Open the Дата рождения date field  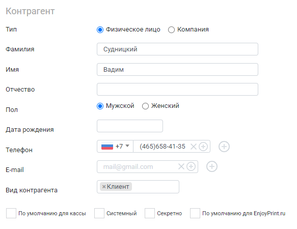coord(130,126)
